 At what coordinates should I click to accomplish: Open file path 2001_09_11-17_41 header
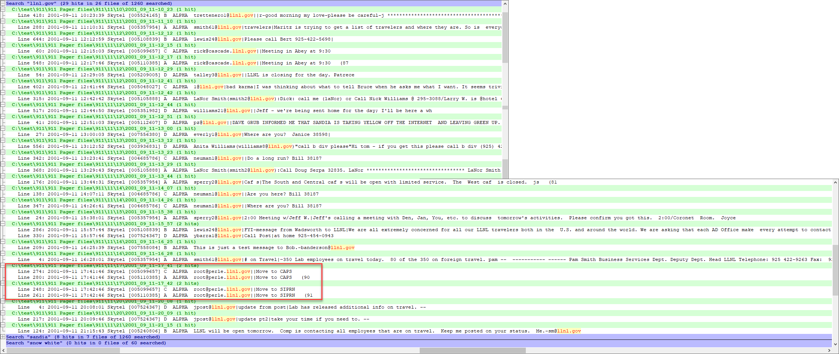tap(105, 265)
